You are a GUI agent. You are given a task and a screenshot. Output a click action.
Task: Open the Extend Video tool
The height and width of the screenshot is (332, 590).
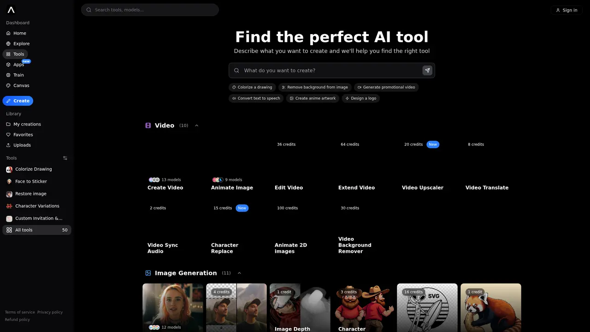click(x=364, y=166)
